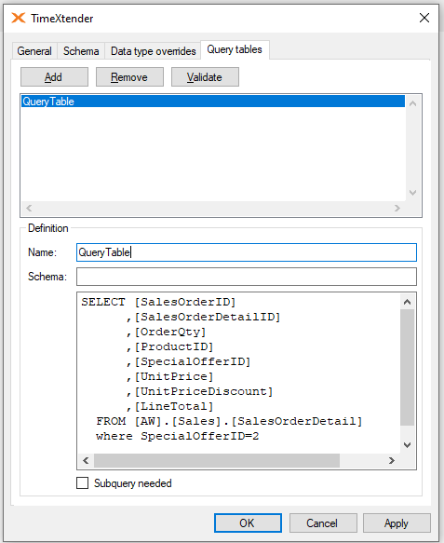Select QueryTable in the list
This screenshot has height=543, width=444.
click(x=213, y=102)
